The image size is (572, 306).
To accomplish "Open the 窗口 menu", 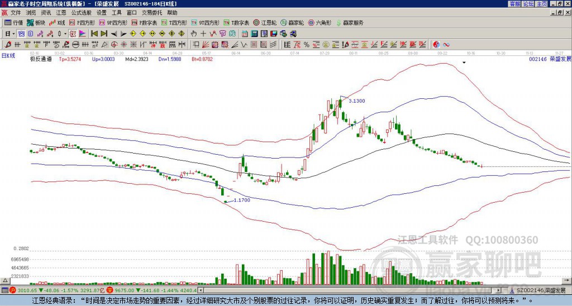I will click(x=132, y=13).
